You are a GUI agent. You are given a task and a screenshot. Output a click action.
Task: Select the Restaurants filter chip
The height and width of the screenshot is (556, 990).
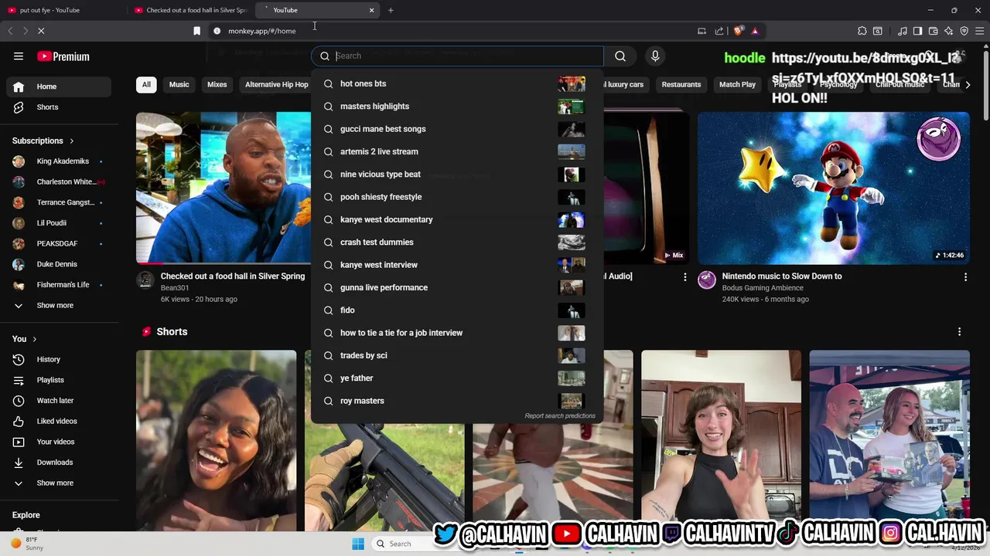(681, 84)
